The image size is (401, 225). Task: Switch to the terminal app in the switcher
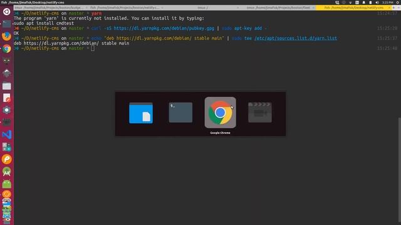point(180,112)
